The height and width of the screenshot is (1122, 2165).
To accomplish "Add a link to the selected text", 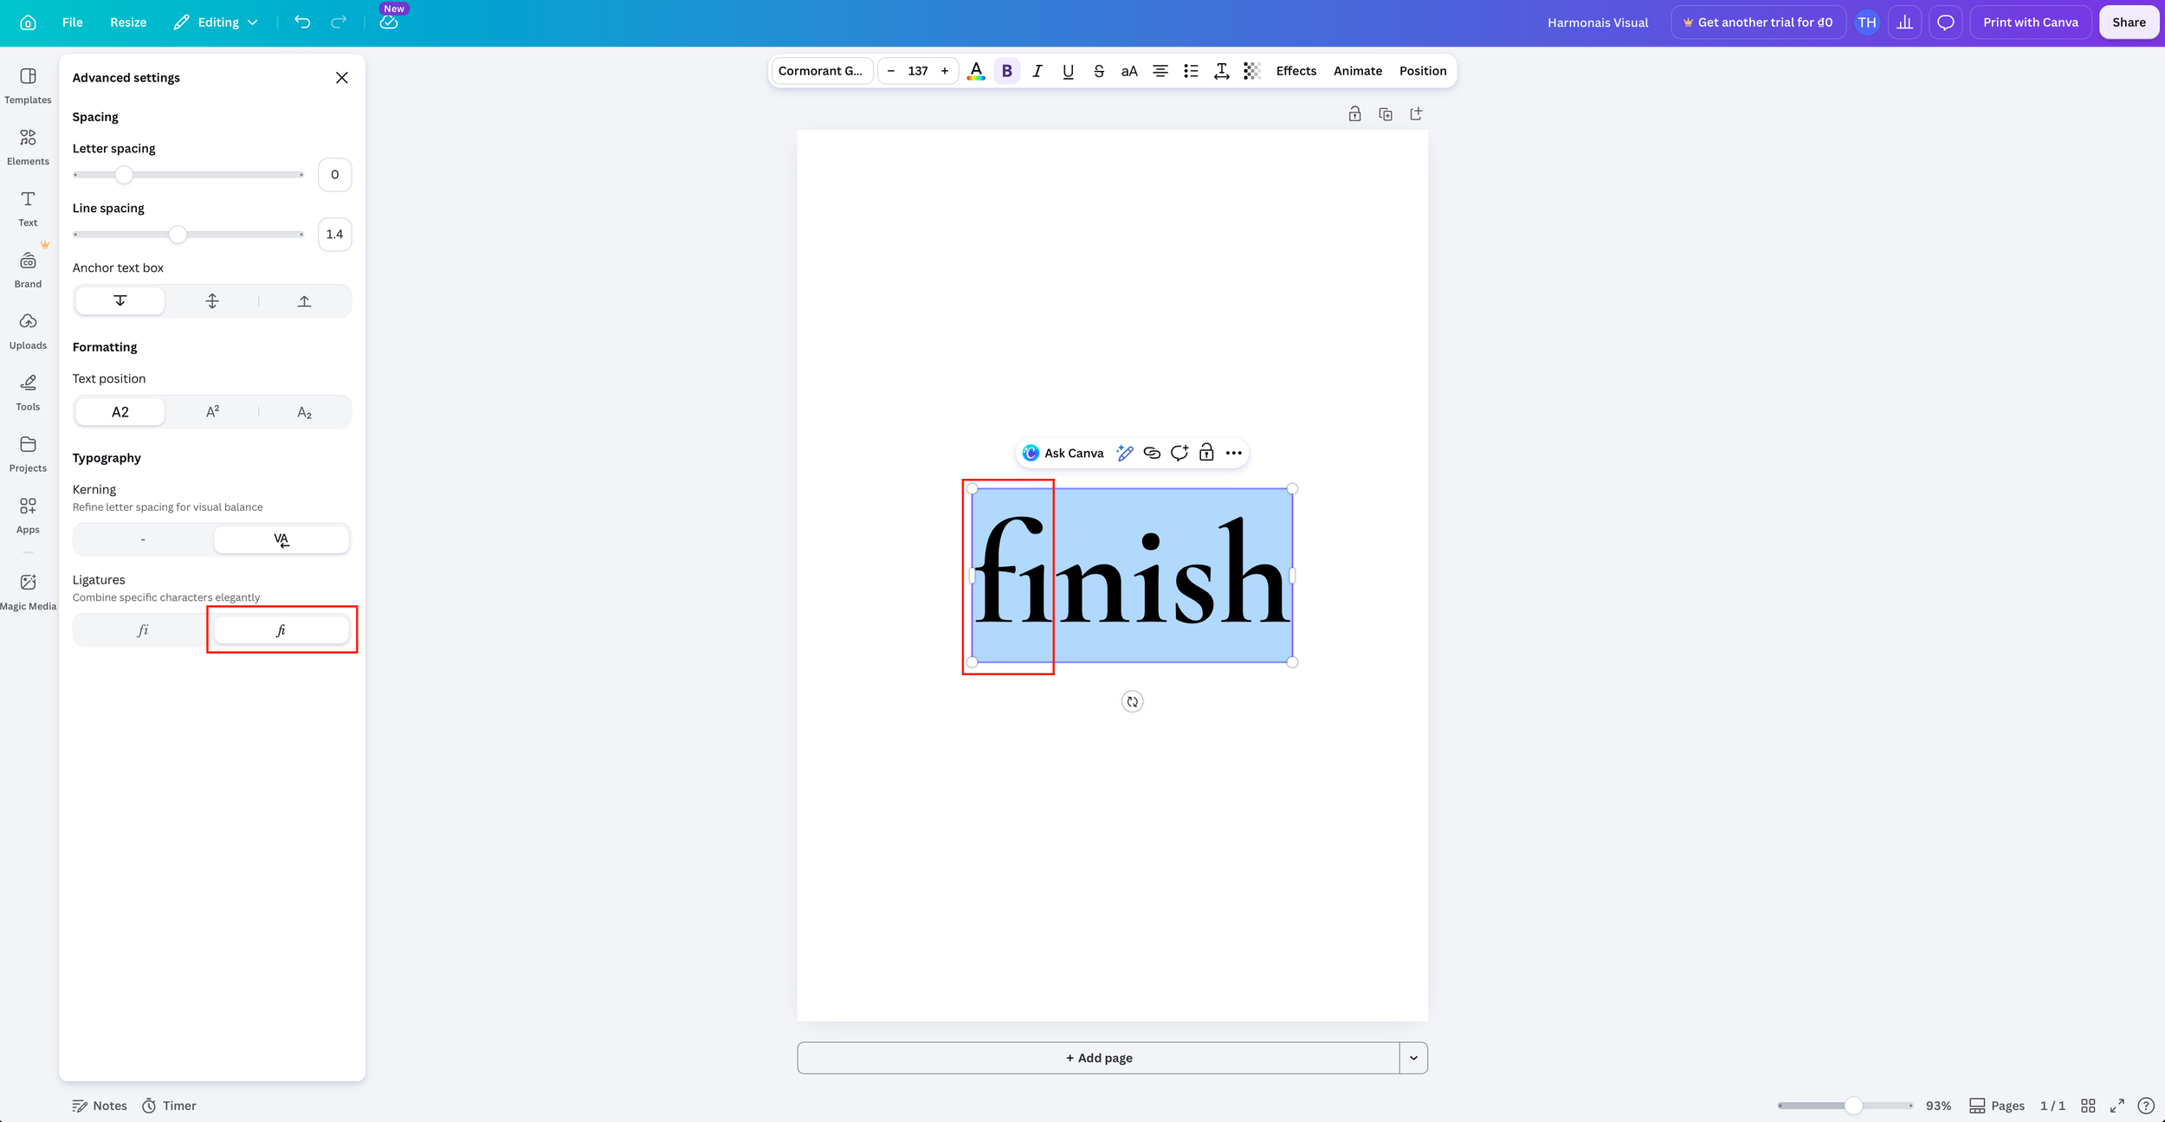I will [1152, 453].
